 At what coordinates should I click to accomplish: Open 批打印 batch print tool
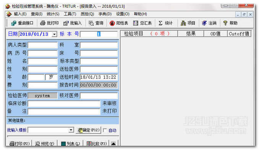[x=49, y=23]
